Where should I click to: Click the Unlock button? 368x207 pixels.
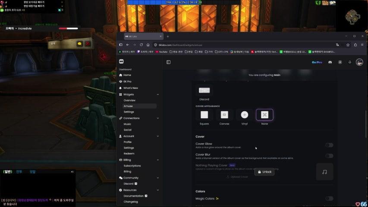(264, 172)
